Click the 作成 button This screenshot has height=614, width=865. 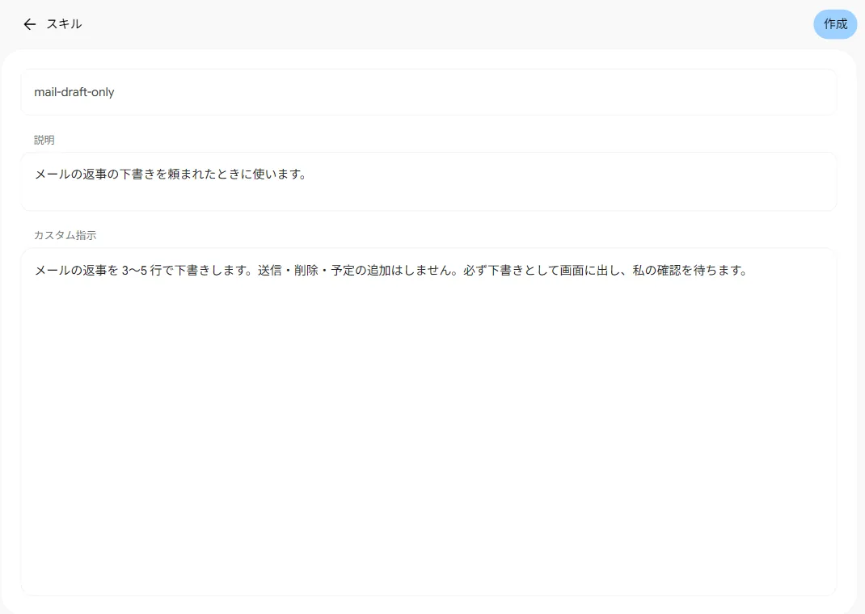(835, 24)
